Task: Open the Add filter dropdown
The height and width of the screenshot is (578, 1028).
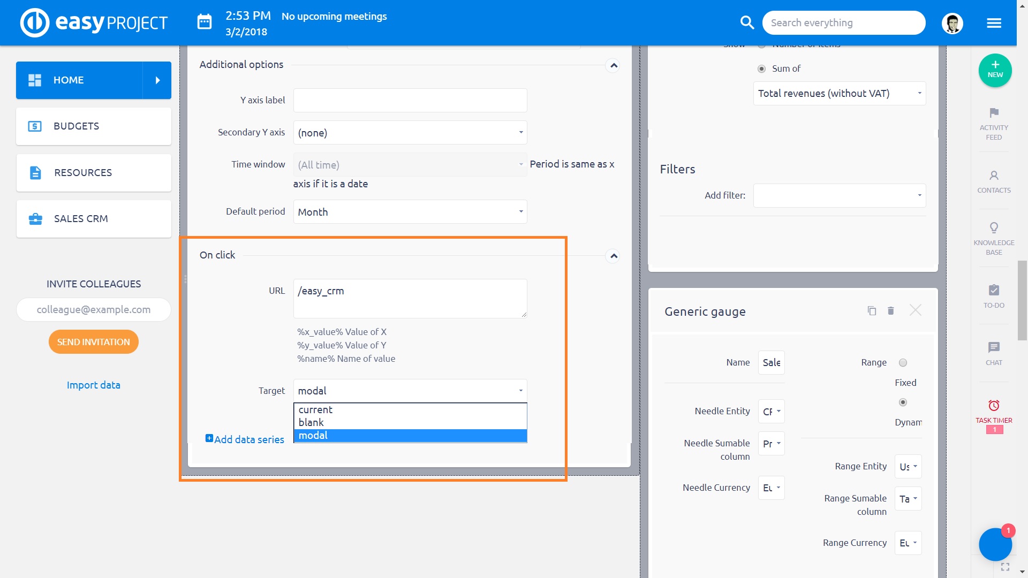Action: tap(839, 195)
